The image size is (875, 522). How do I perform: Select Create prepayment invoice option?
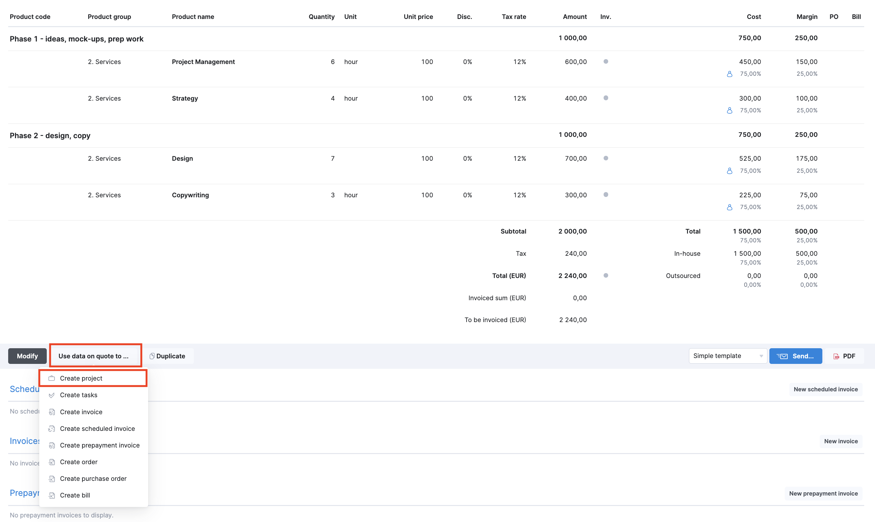(x=93, y=445)
